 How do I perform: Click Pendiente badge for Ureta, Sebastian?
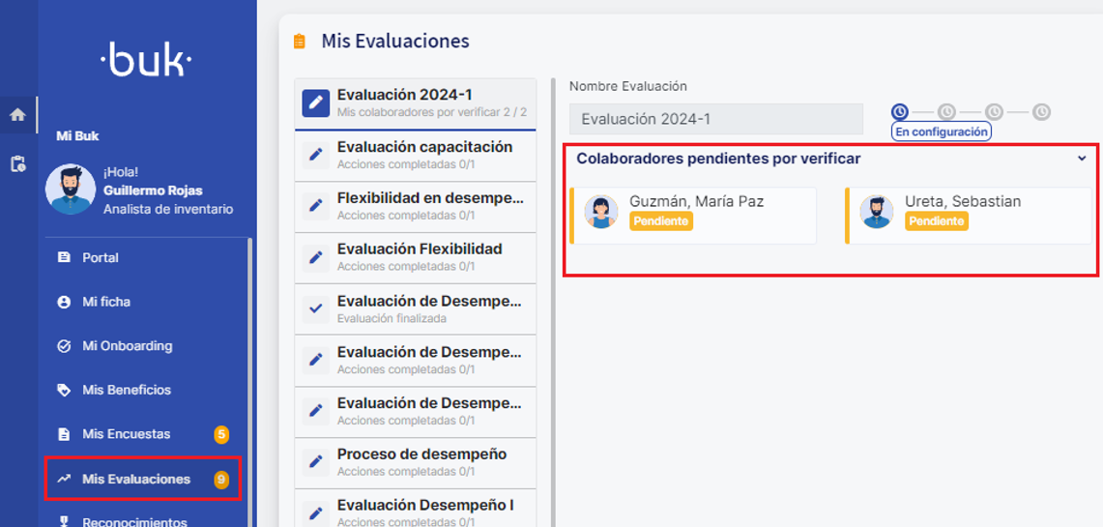(x=936, y=221)
